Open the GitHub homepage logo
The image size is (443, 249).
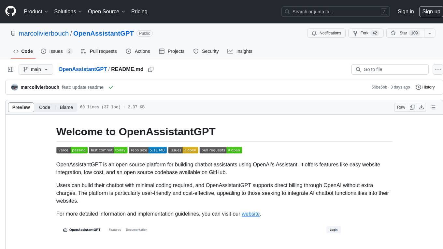click(x=10, y=11)
